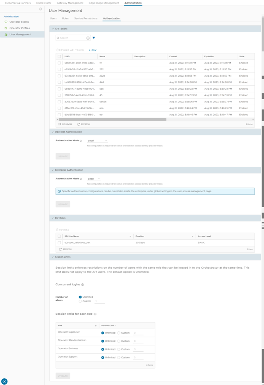Choose Custom limit for Operator Superuser

coord(119,333)
